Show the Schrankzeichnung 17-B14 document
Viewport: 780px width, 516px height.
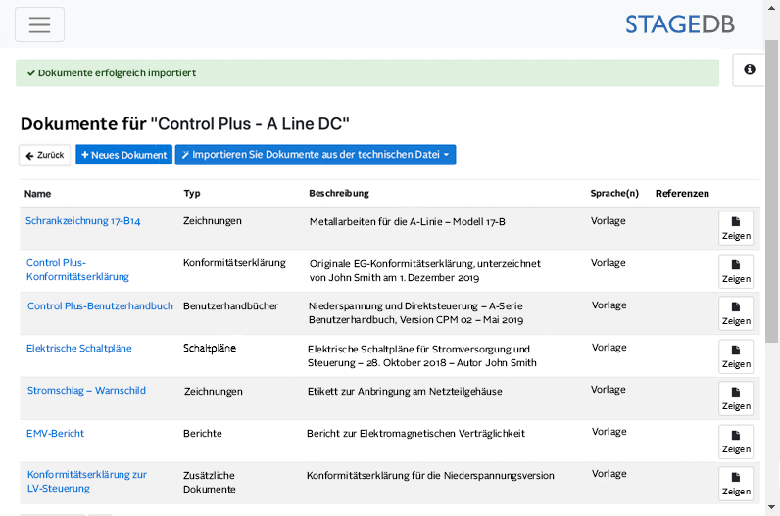[735, 228]
